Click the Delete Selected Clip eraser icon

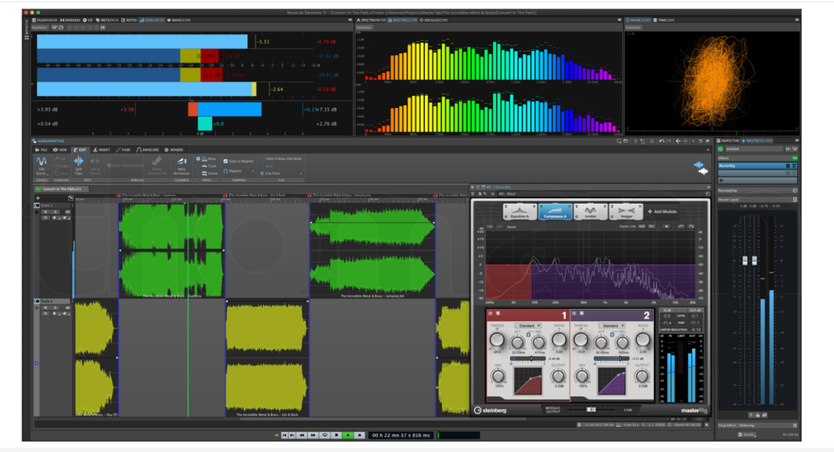click(x=158, y=161)
